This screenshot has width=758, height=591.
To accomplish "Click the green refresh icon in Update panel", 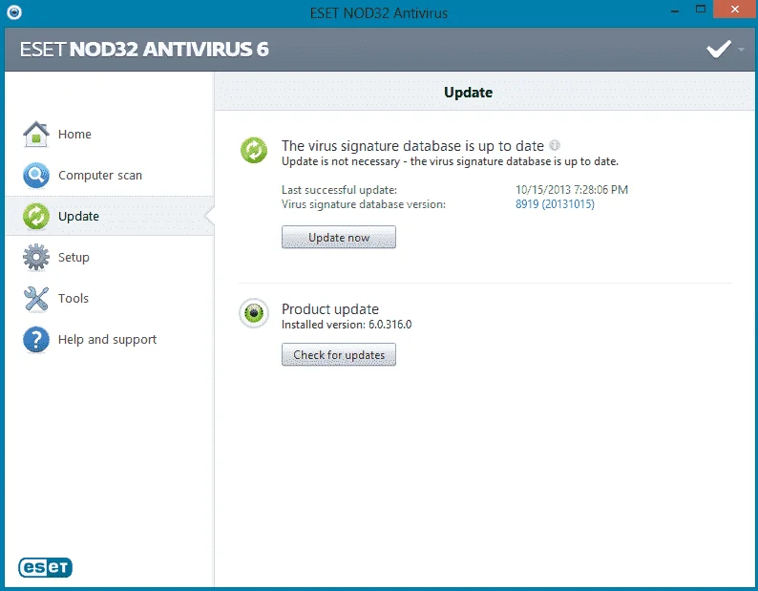I will pyautogui.click(x=254, y=150).
